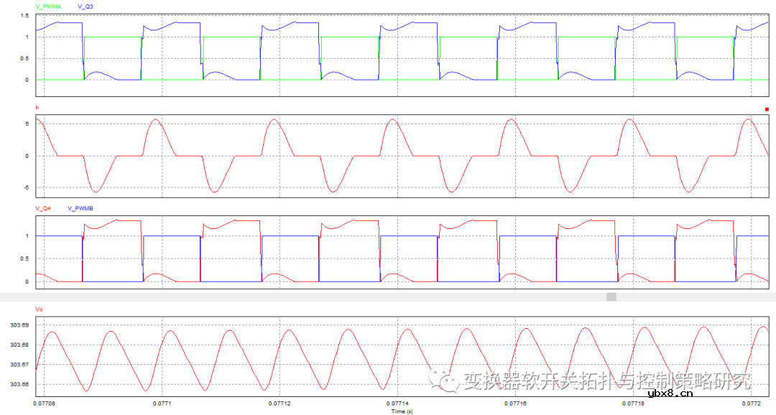Click the -5 value on Ir axis

(25, 188)
